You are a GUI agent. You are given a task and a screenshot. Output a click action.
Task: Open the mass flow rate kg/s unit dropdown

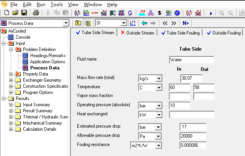(x=159, y=78)
